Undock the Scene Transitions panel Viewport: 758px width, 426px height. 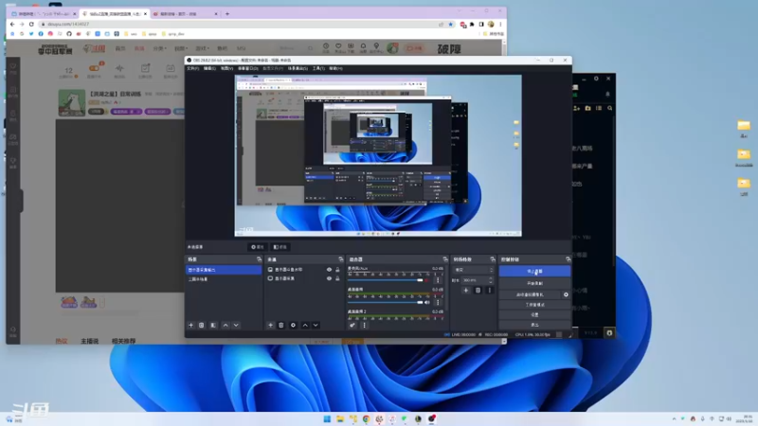pyautogui.click(x=493, y=259)
